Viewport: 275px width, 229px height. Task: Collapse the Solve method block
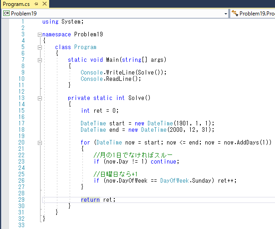click(x=40, y=99)
